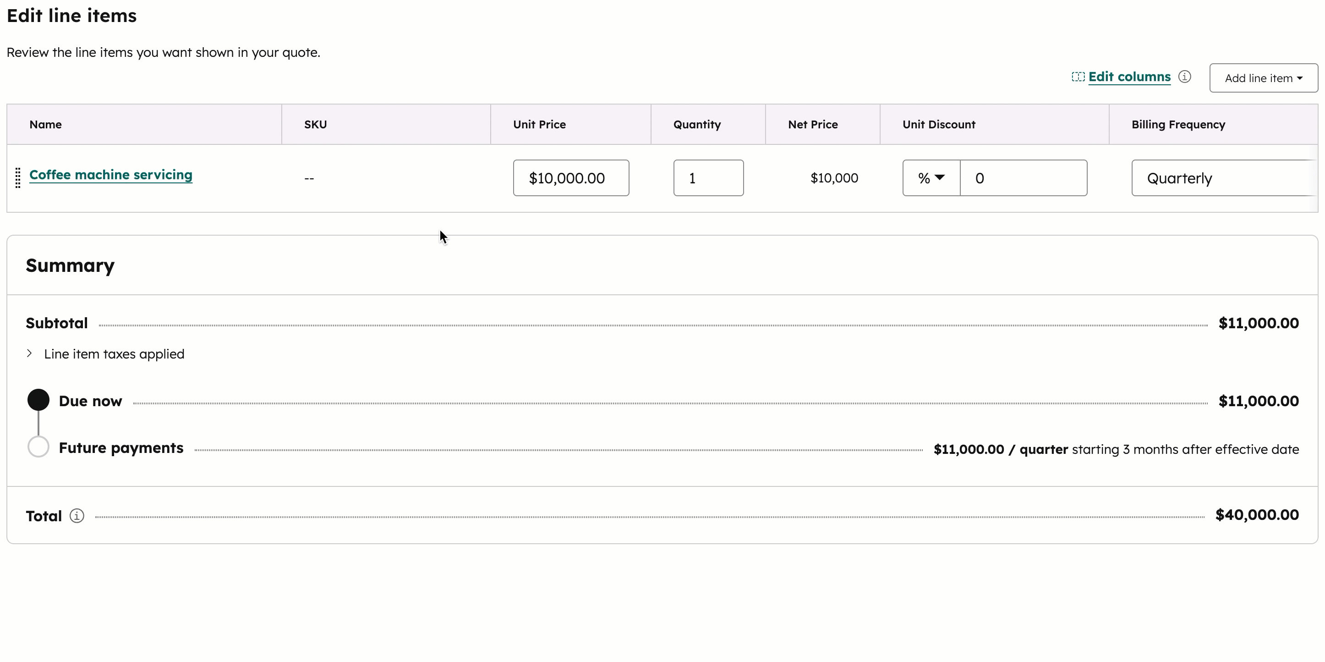Click the drag handle beside Coffee machine servicing
The width and height of the screenshot is (1325, 662).
(x=18, y=177)
